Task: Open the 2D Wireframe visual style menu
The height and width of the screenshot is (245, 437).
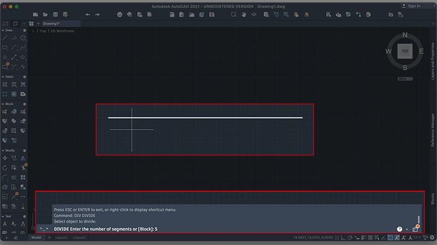Action: point(63,31)
